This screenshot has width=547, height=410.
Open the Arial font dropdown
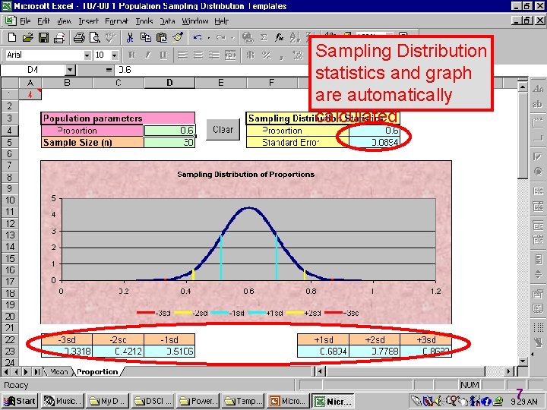pos(87,55)
